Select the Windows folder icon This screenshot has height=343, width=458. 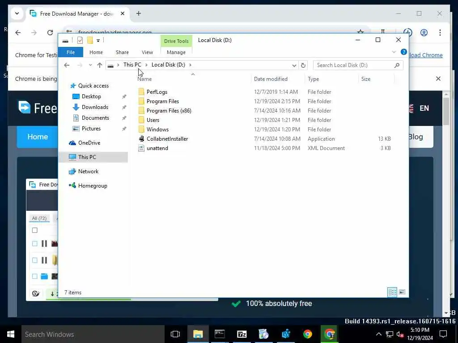point(141,129)
